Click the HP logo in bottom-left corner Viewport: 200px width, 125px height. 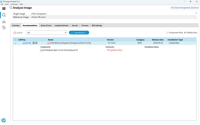tap(3, 120)
